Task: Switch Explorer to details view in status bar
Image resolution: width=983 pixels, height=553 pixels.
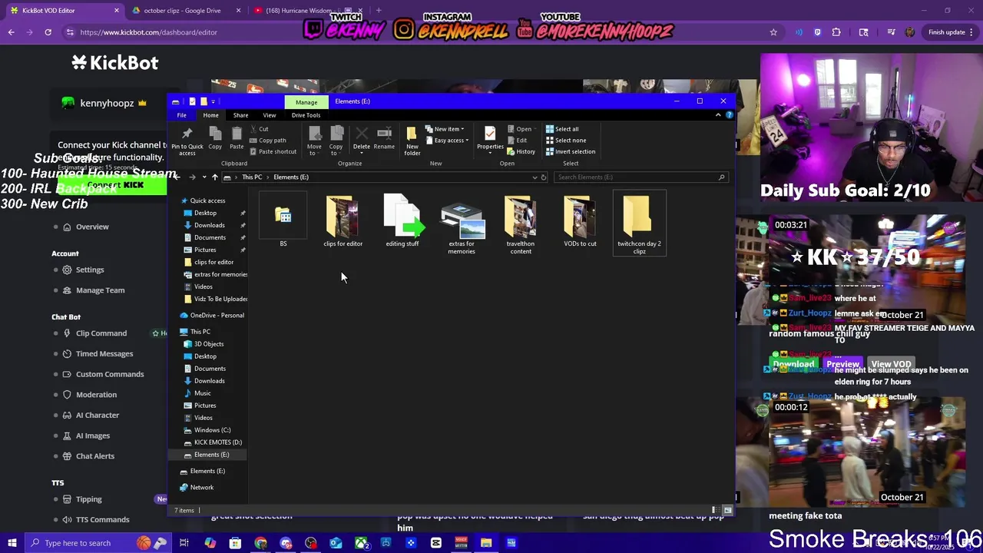Action: click(715, 510)
